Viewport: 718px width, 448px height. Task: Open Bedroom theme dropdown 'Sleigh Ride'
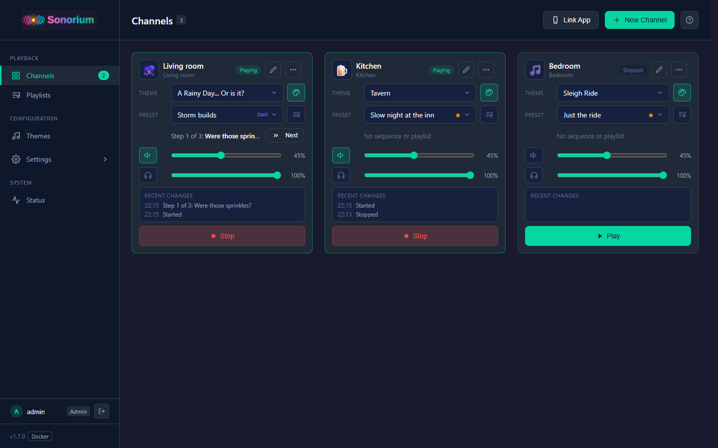613,93
